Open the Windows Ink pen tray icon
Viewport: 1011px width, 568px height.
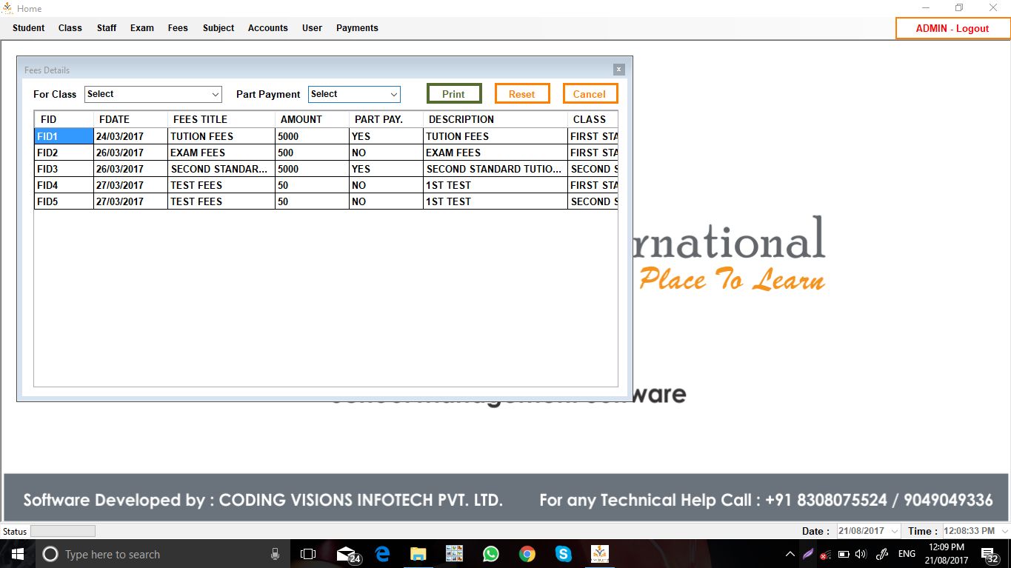click(882, 554)
